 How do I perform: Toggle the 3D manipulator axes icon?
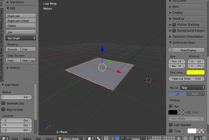(x=112, y=138)
